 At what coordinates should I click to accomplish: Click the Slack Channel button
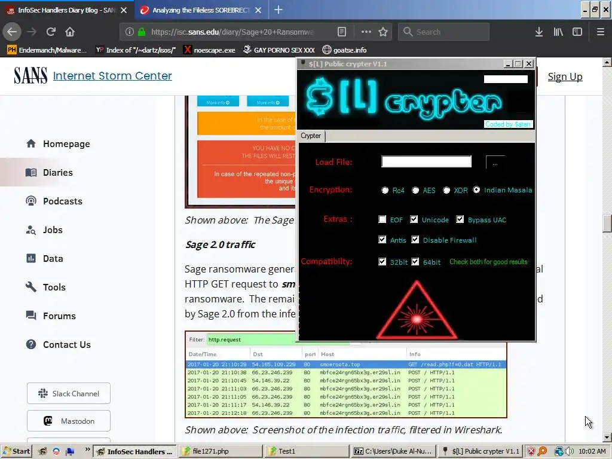(x=69, y=393)
